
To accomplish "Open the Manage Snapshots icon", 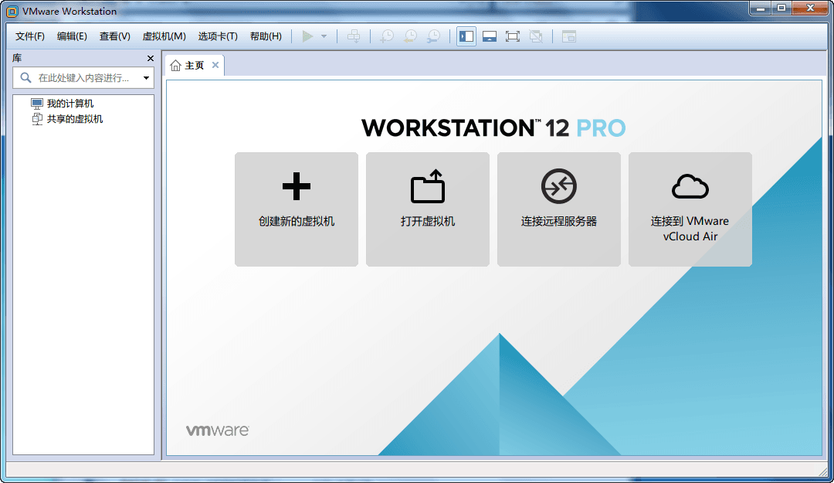I will (x=433, y=36).
